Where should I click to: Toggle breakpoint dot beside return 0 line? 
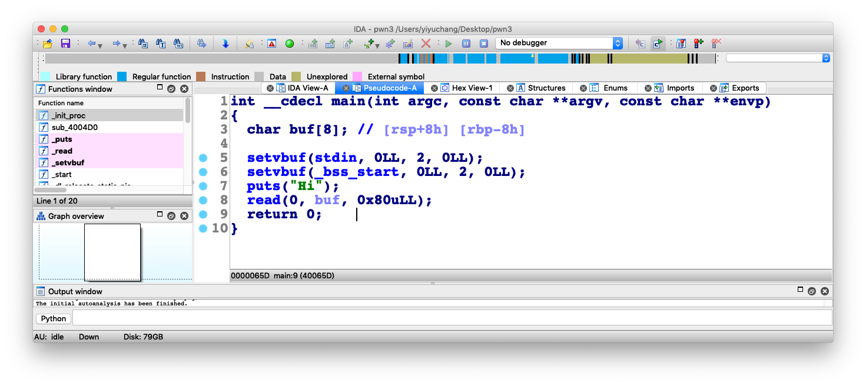[203, 214]
